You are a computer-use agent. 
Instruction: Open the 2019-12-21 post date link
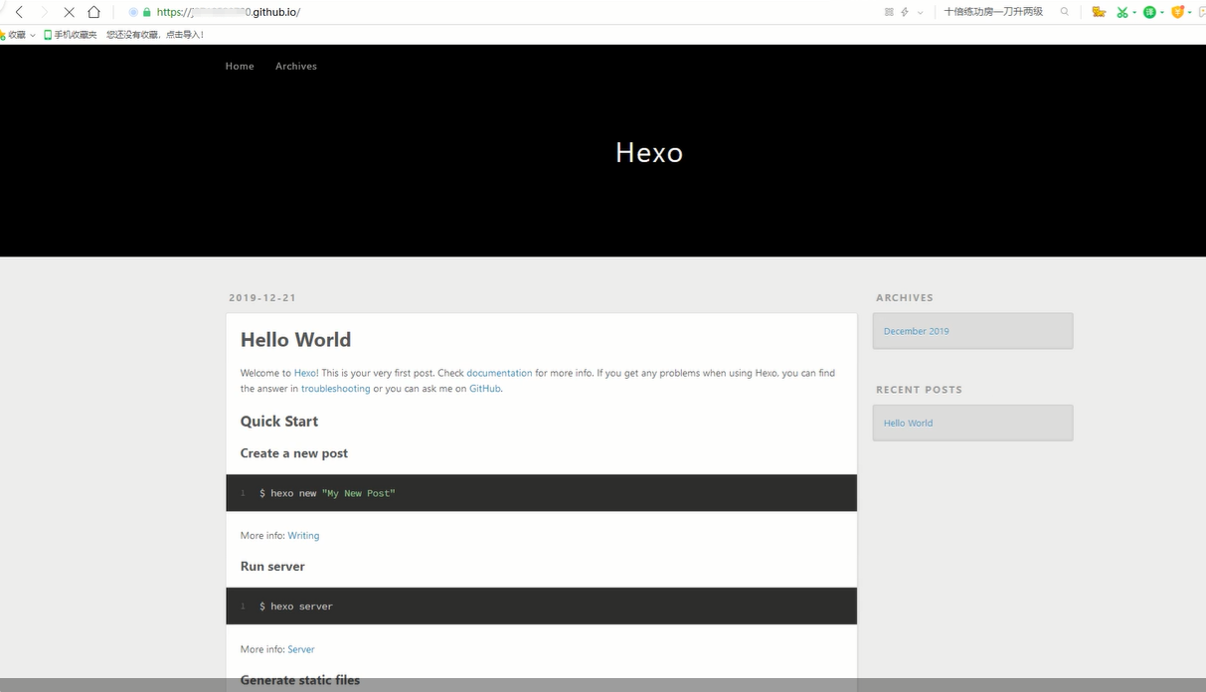tap(262, 298)
